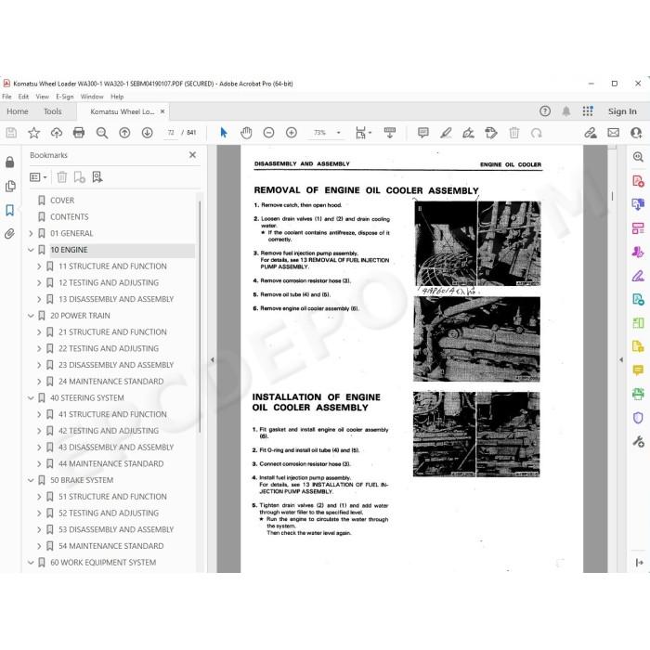Expand 60 WORK EQUIPMENT SYSTEM bookmark
The image size is (650, 650).
click(31, 563)
